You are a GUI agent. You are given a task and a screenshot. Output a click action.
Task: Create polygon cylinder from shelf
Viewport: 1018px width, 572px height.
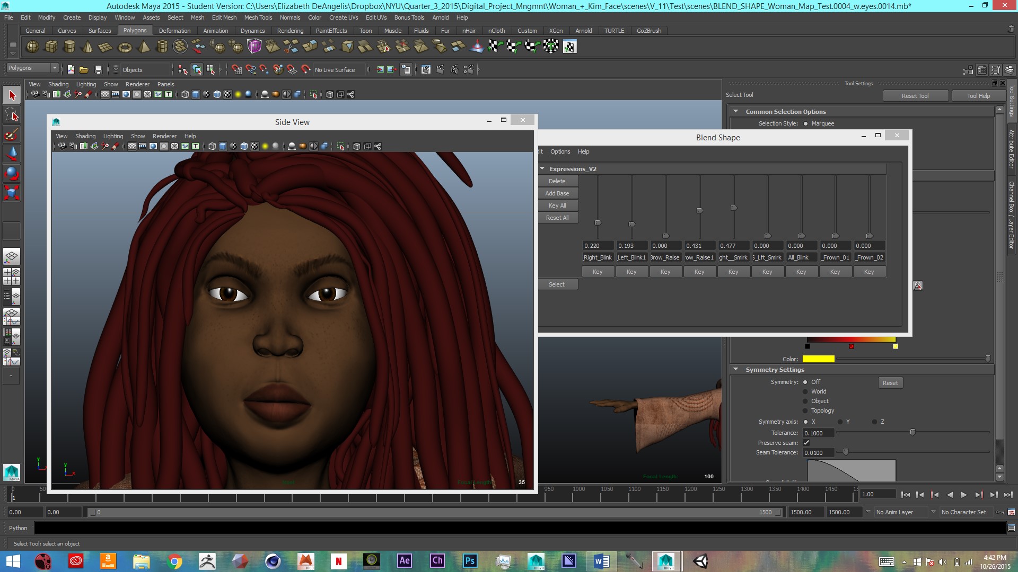tap(69, 47)
